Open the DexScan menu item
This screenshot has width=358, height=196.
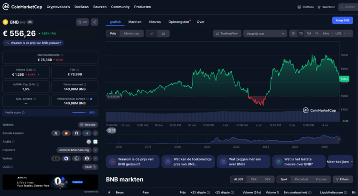(82, 7)
